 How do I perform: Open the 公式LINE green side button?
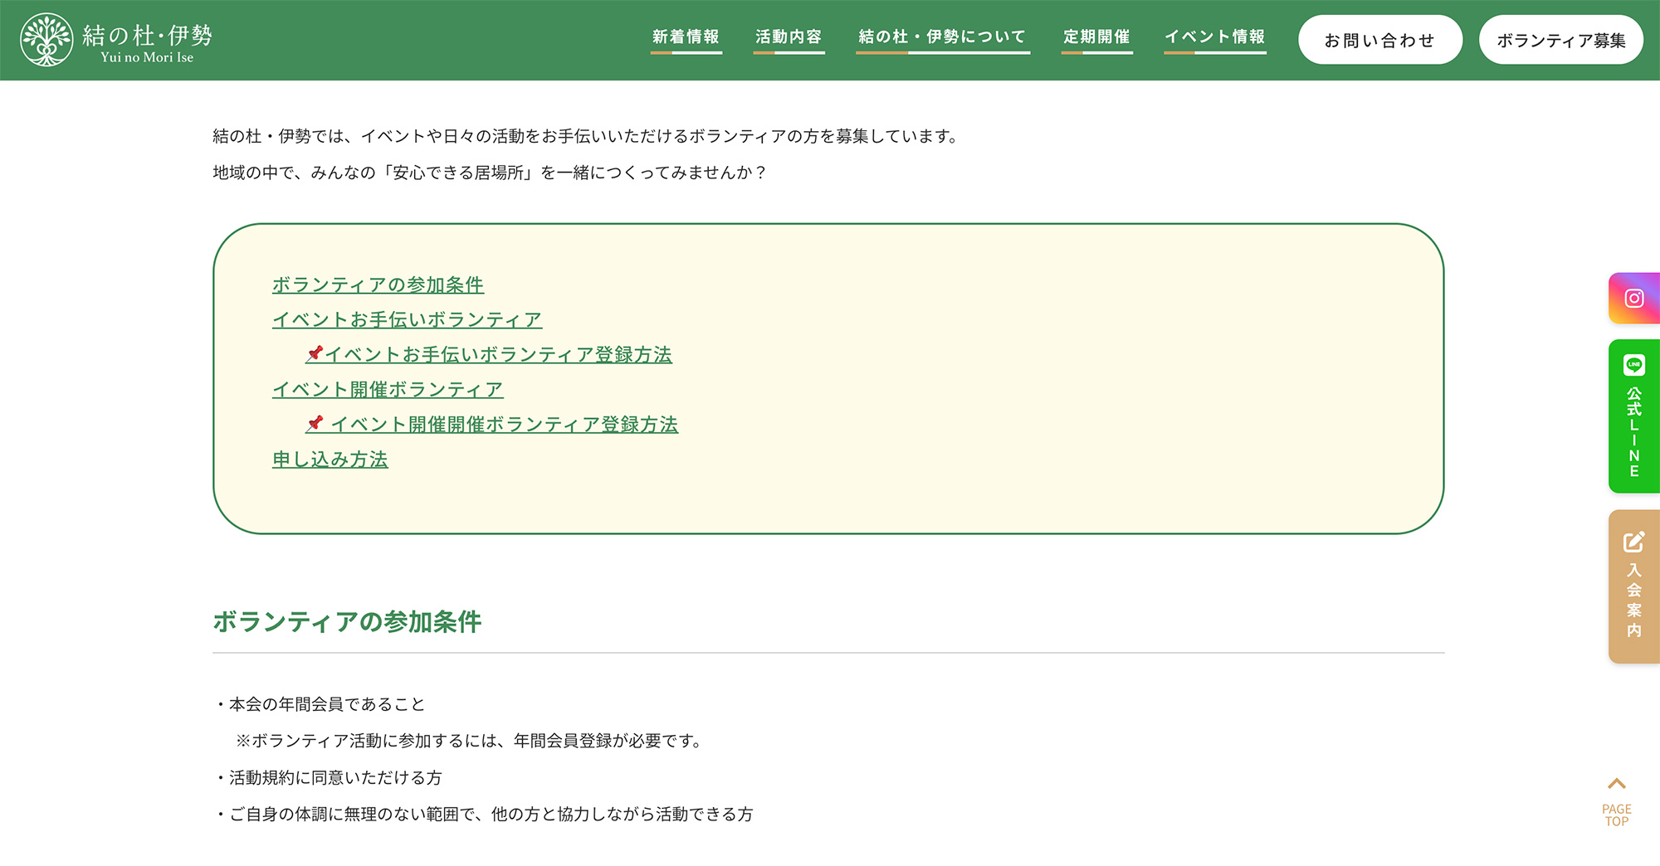pos(1633,416)
